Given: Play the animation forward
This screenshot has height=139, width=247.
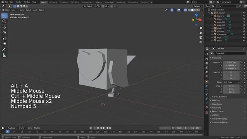Looking at the screenshot, I should pos(104,128).
